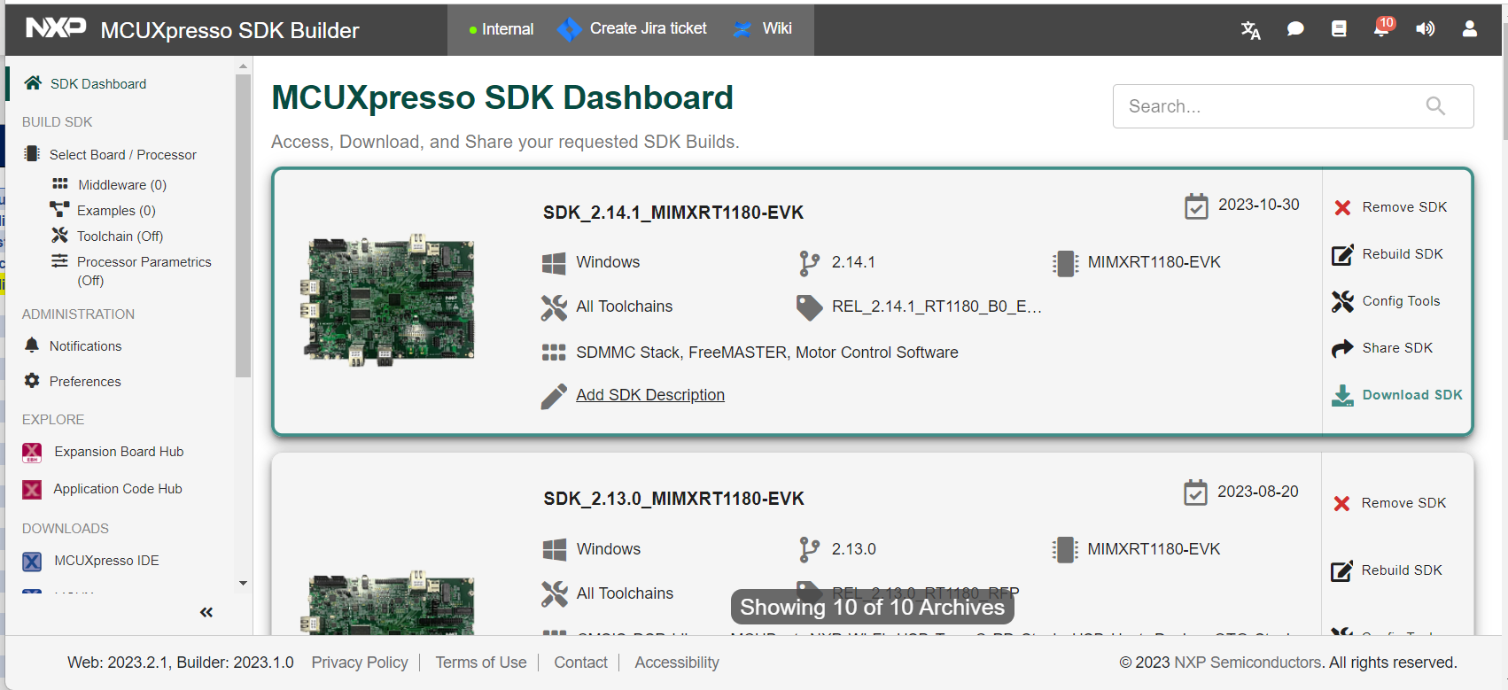The width and height of the screenshot is (1508, 690).
Task: Open the chat feedback icon
Action: coord(1294,29)
